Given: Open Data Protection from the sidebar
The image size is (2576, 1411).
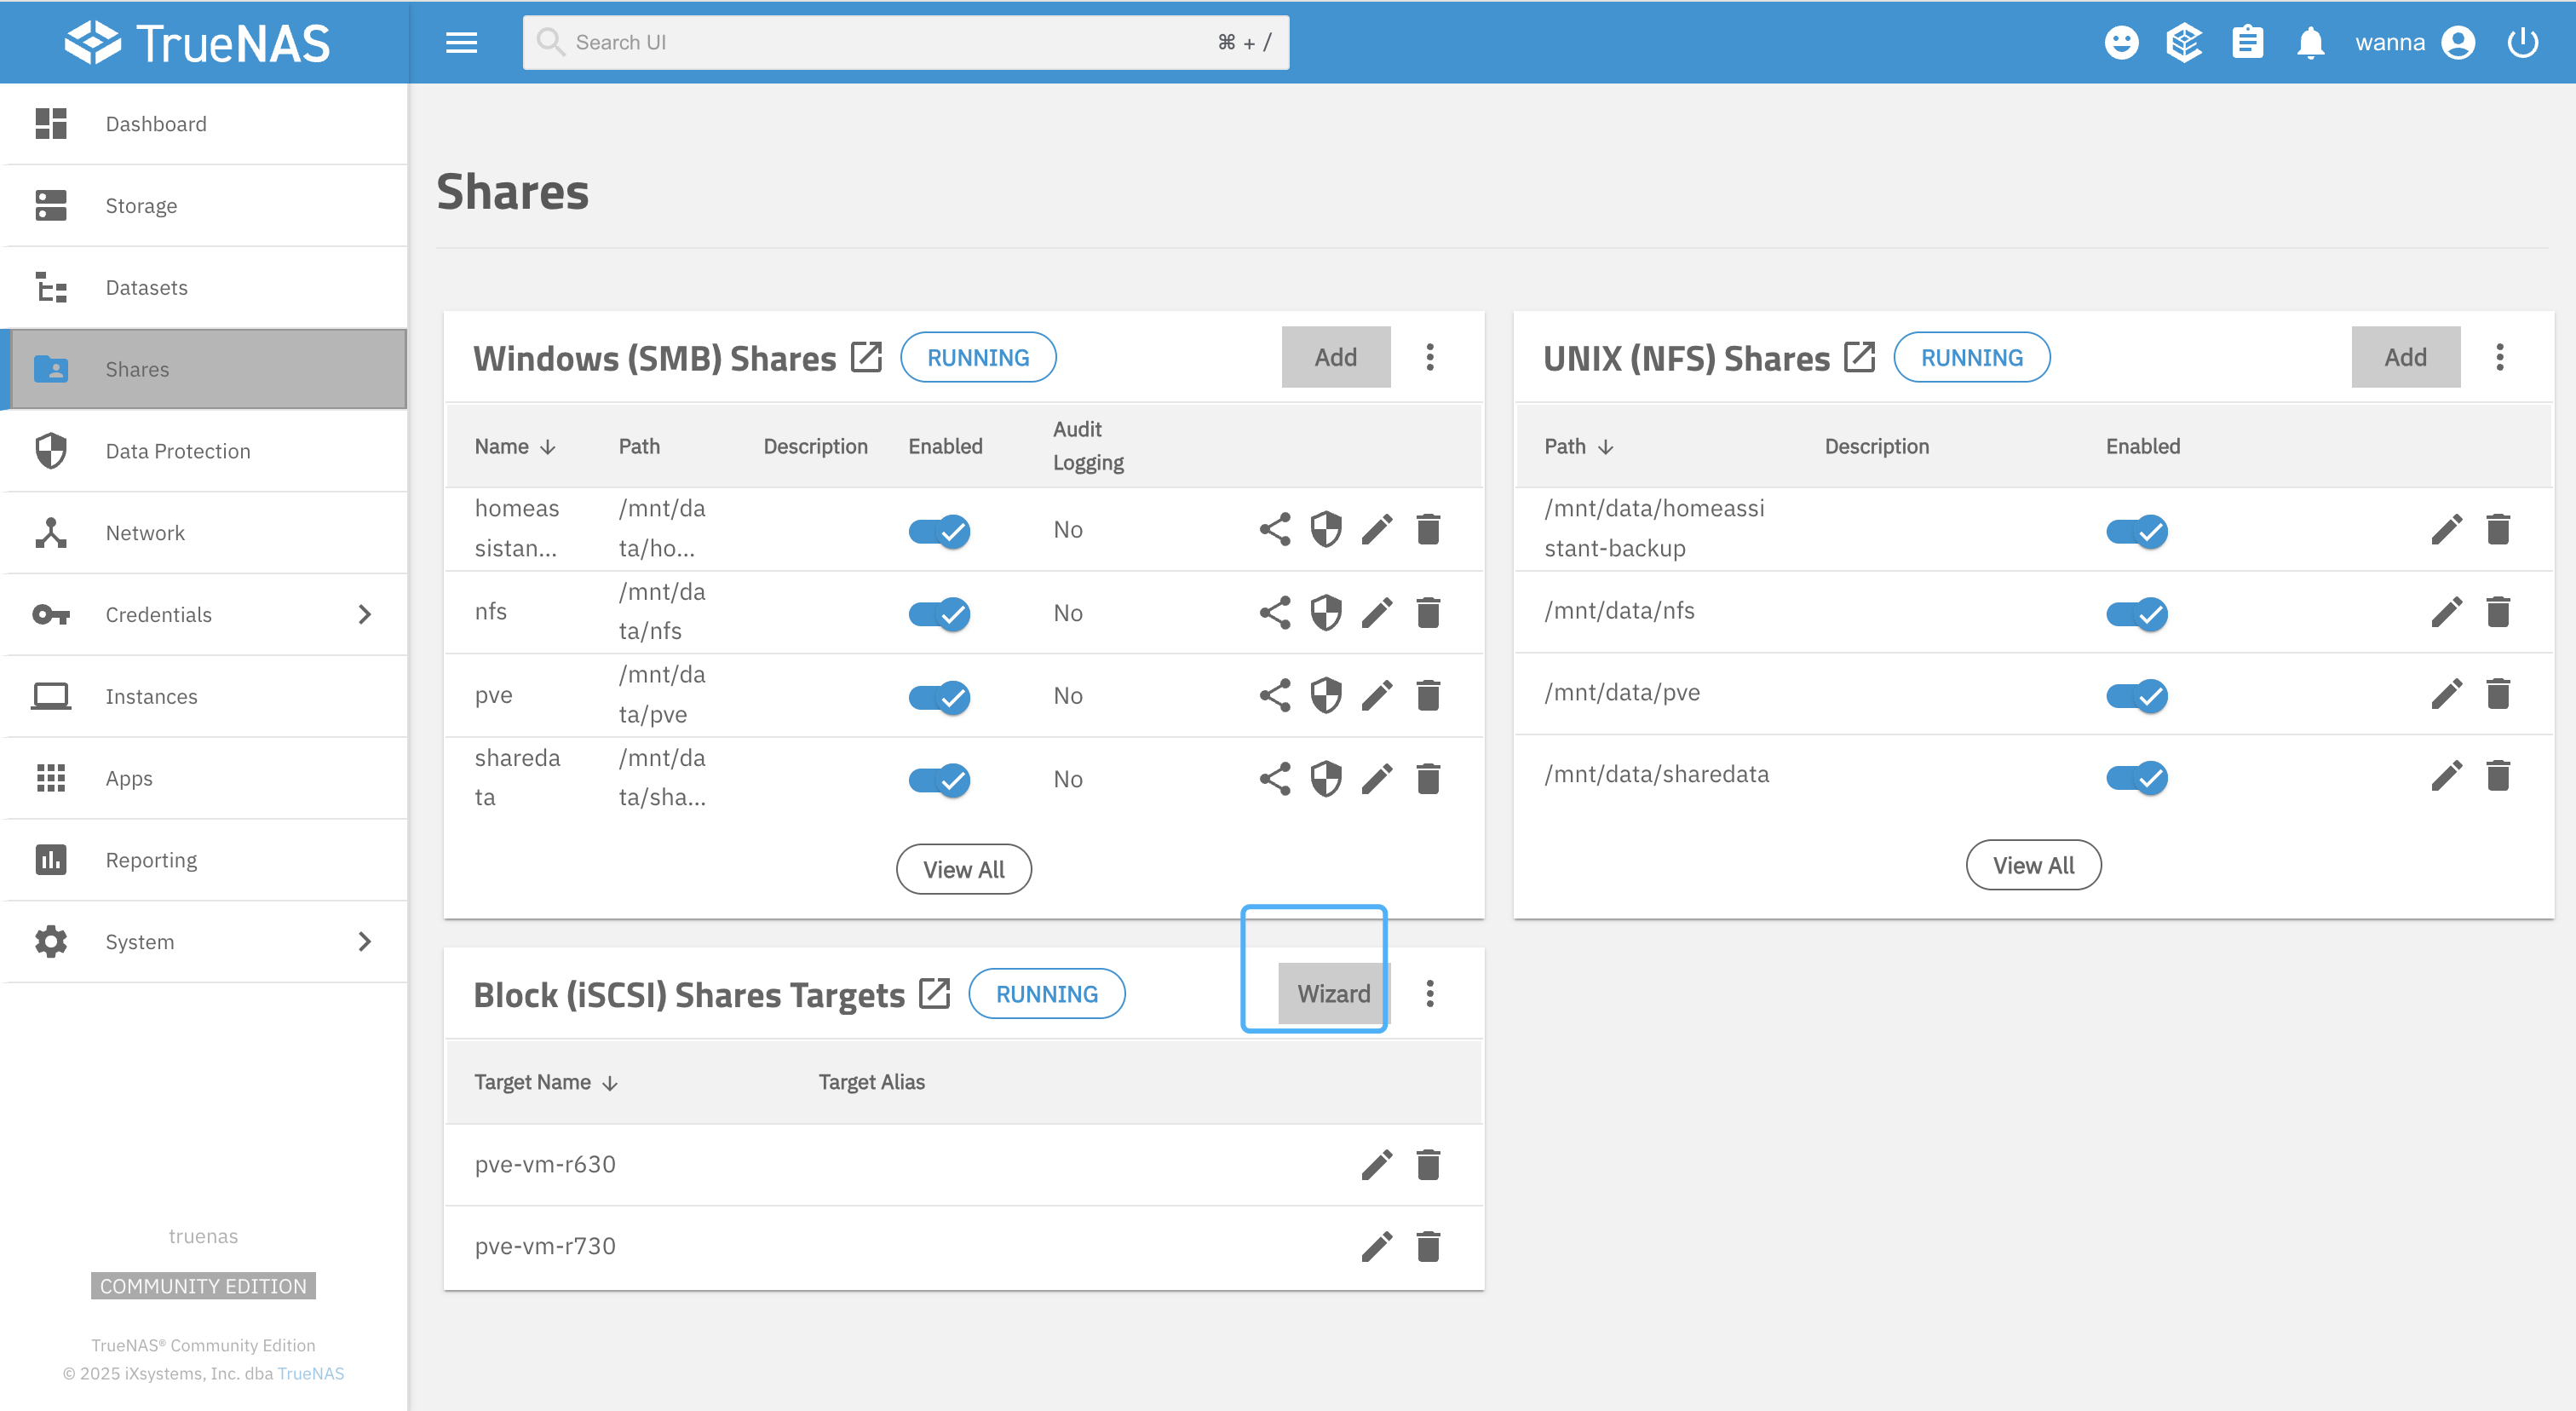Looking at the screenshot, I should click(x=177, y=451).
